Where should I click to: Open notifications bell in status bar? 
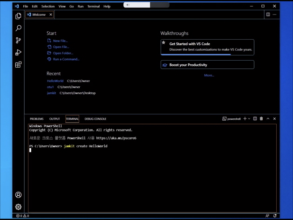click(275, 216)
